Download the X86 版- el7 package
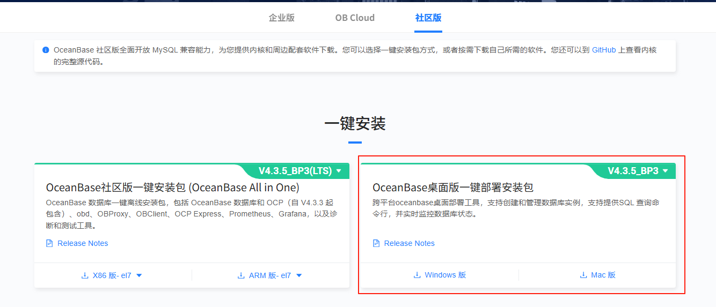 [112, 275]
